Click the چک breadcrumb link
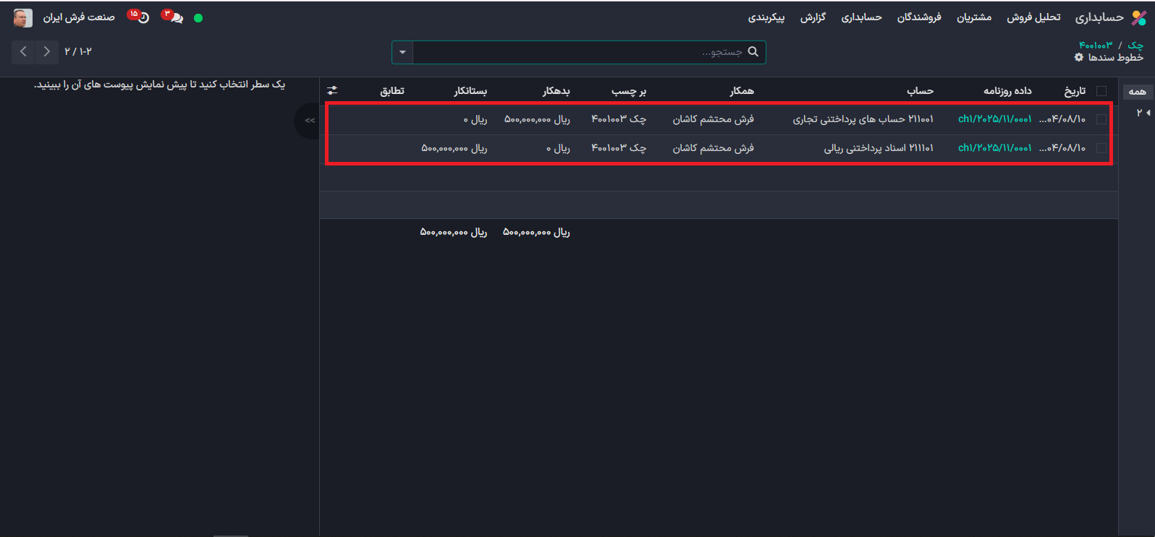1155x537 pixels. click(1135, 45)
